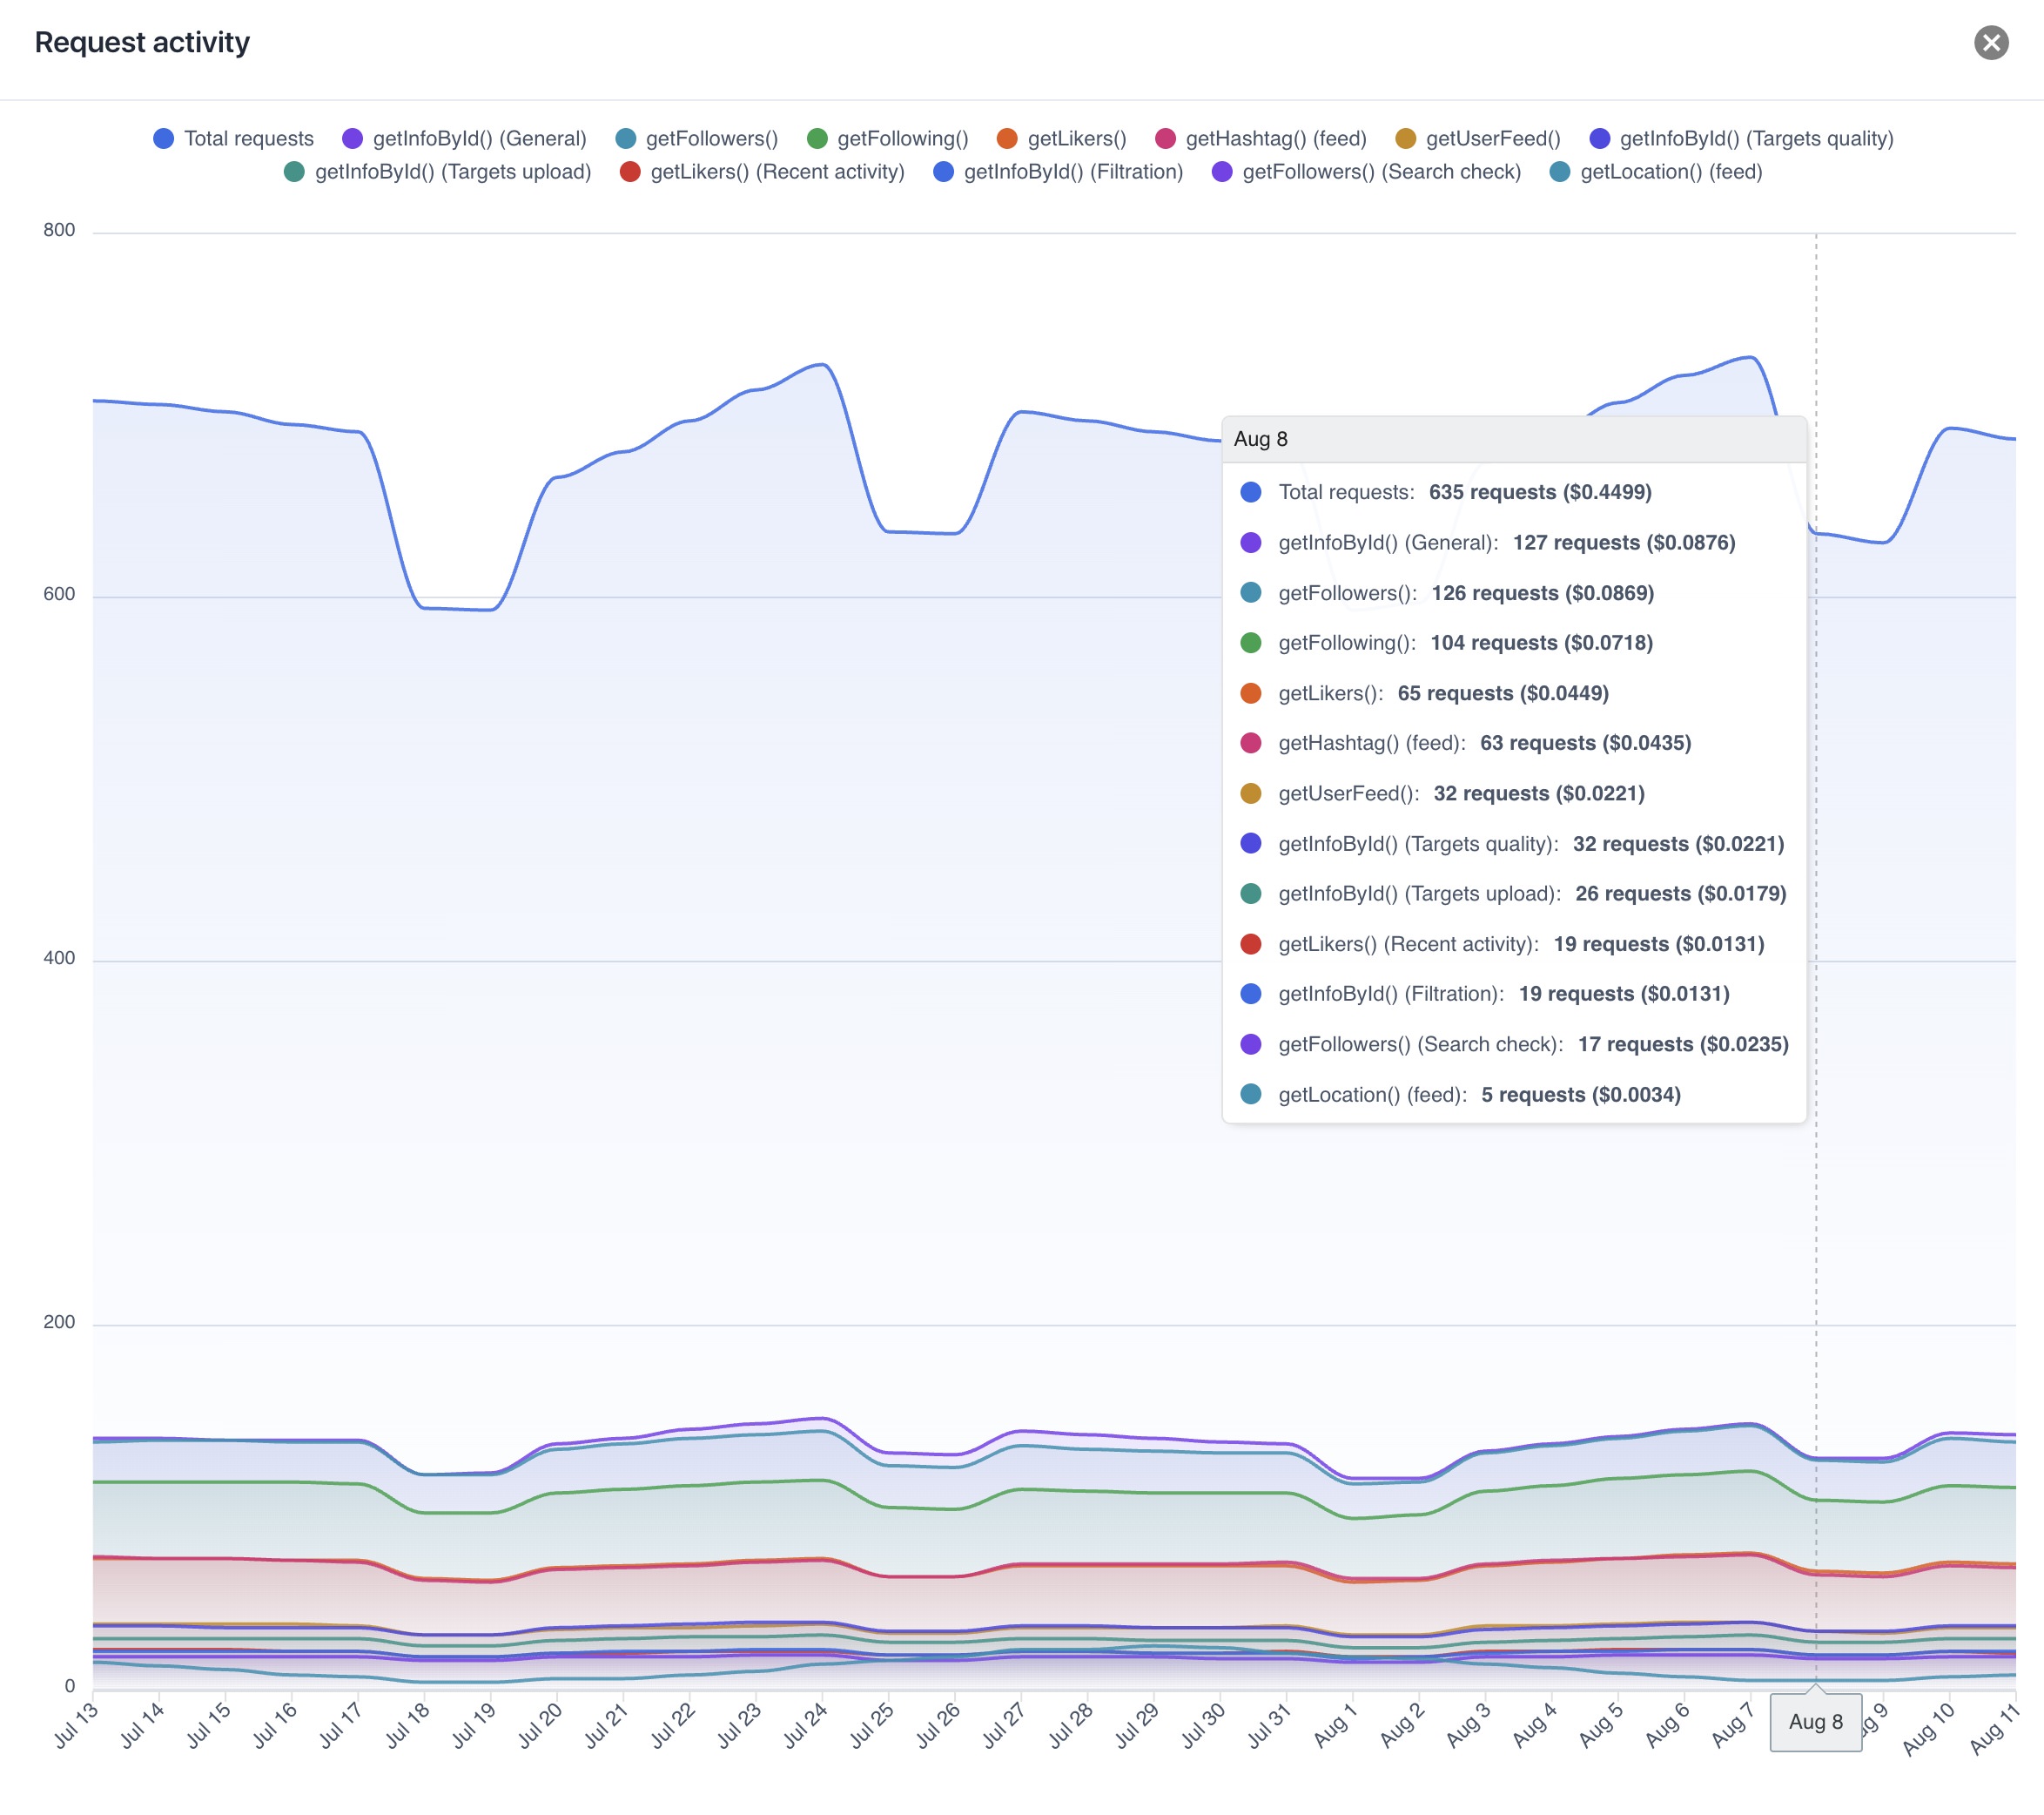Click the Targets quality value in the tooltip

coord(1679,843)
